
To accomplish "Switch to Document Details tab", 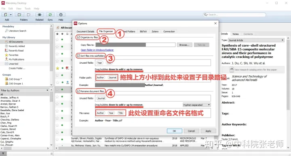I will pos(85,32).
